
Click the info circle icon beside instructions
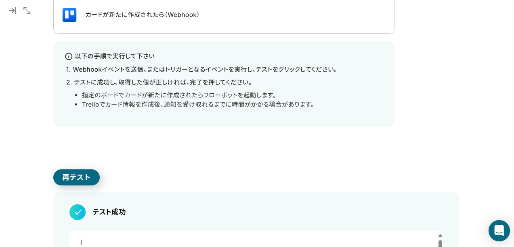click(69, 56)
